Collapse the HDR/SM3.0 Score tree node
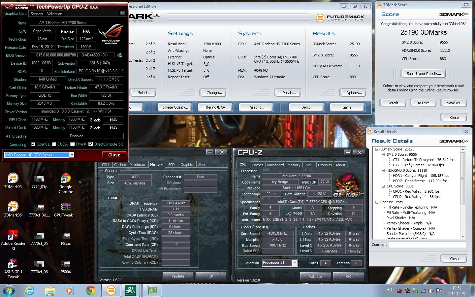 pyautogui.click(x=383, y=170)
